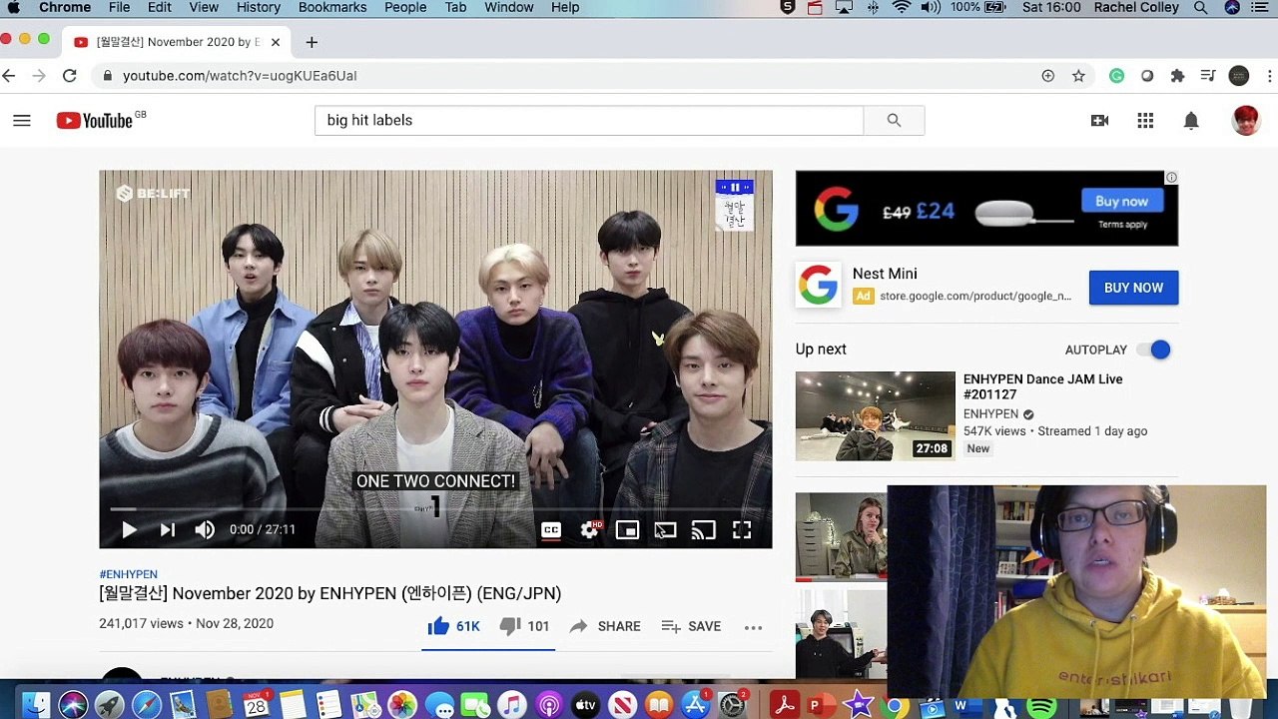The image size is (1278, 719).
Task: Open the three-dot more actions menu
Action: (754, 627)
